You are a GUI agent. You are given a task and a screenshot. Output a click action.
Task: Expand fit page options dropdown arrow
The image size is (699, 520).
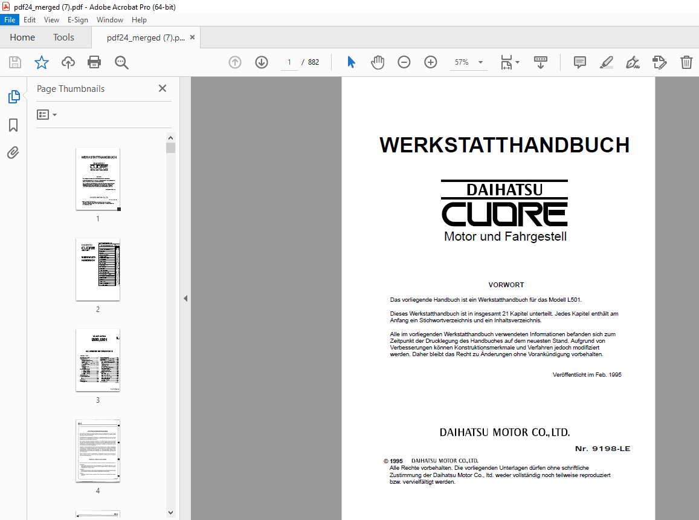tap(518, 62)
